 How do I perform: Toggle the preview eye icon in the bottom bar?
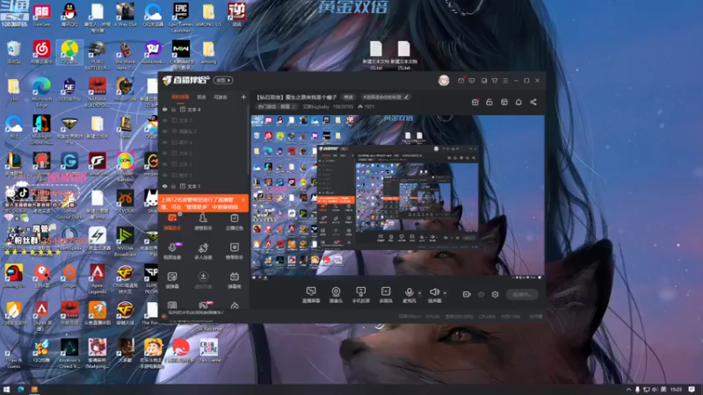[x=481, y=294]
